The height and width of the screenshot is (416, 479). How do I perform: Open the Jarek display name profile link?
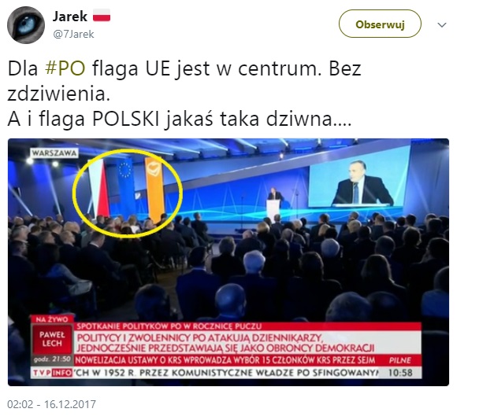(70, 17)
